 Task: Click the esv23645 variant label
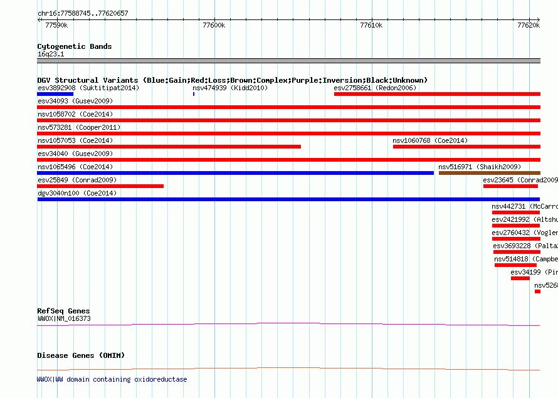[x=520, y=180]
